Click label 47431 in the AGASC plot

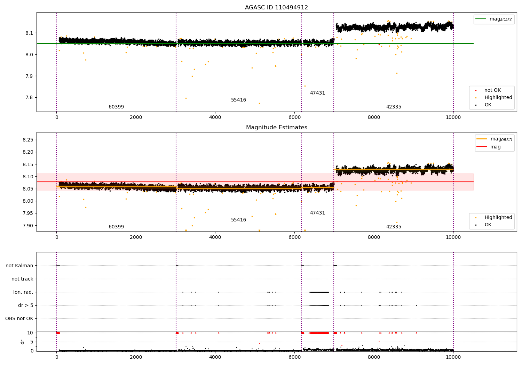(317, 93)
